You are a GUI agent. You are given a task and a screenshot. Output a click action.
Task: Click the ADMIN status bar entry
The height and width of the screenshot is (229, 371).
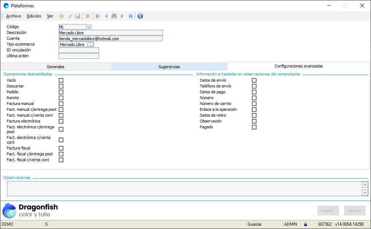point(290,224)
